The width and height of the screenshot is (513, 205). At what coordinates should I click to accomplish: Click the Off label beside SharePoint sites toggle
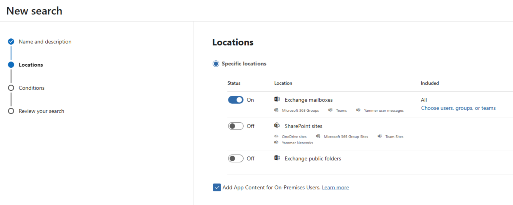tap(250, 126)
